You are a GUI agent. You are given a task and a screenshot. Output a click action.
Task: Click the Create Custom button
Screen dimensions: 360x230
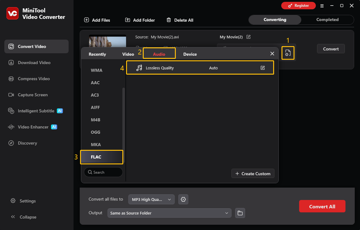253,174
